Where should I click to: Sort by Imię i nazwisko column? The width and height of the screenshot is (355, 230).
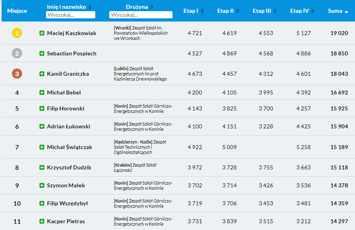pos(90,7)
